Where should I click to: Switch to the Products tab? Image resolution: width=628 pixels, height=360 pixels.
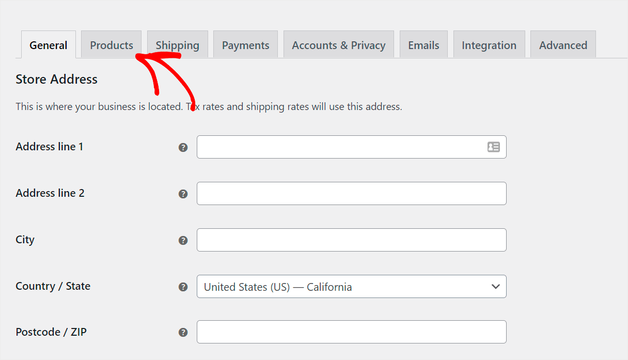tap(112, 45)
